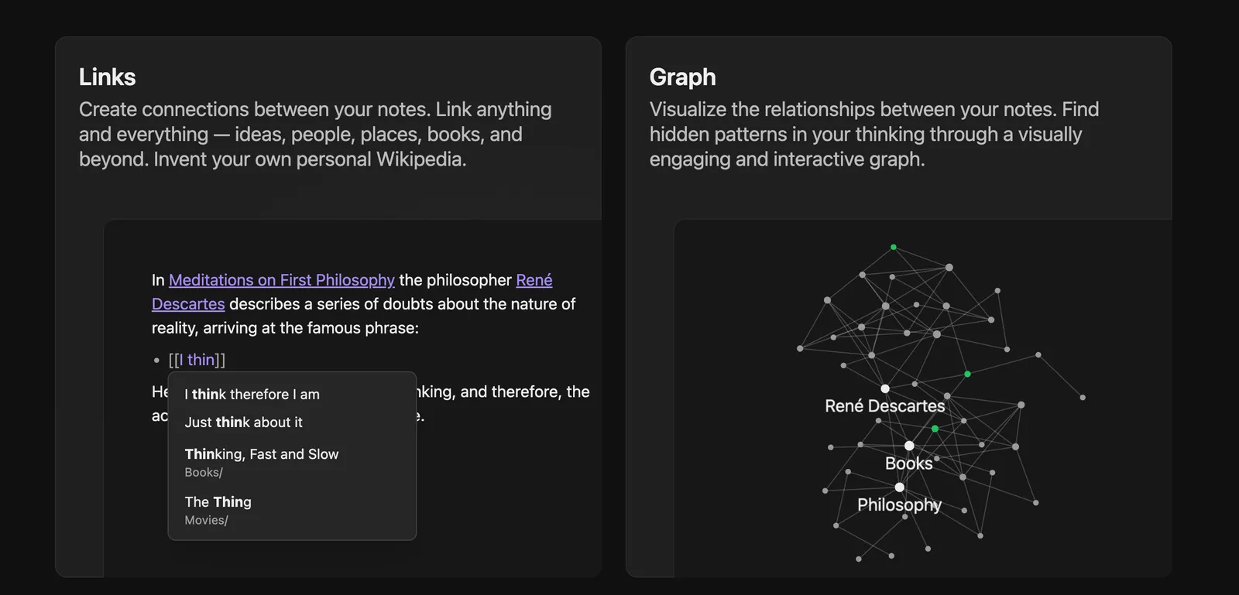Click the bullet point before [[I thin]]
Screen dimensions: 1239x595
tap(156, 361)
